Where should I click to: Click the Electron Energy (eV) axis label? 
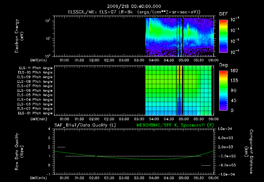[x=19, y=36]
